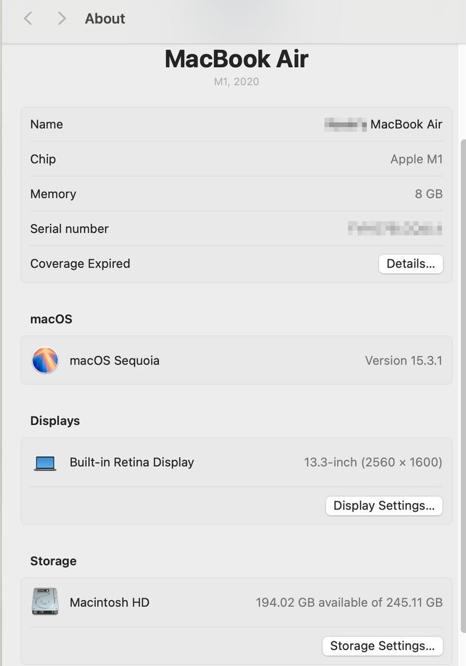Image resolution: width=466 pixels, height=666 pixels.
Task: Click the vertical scrollbar on the right
Action: pyautogui.click(x=462, y=385)
